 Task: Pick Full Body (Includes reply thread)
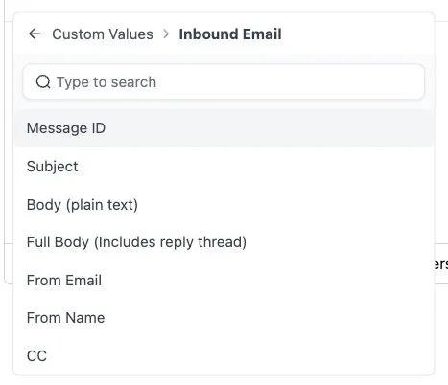tap(224, 242)
